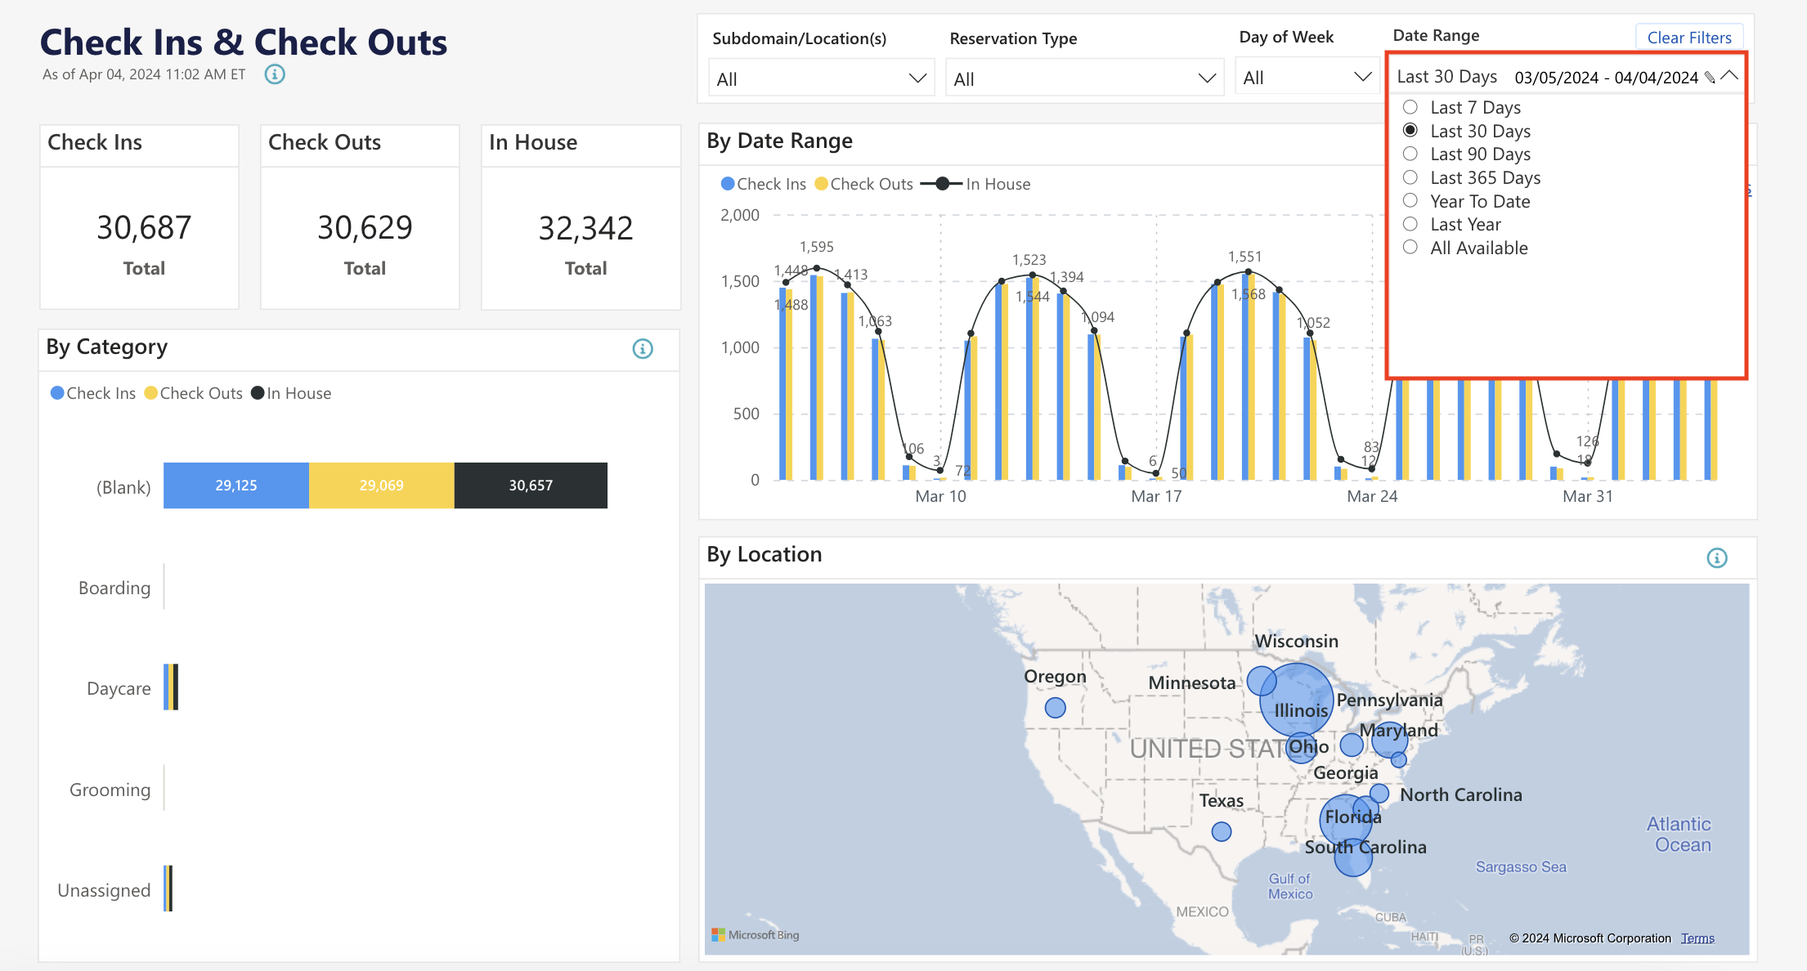Open the Terms link on the map
The width and height of the screenshot is (1807, 971).
[x=1698, y=937]
